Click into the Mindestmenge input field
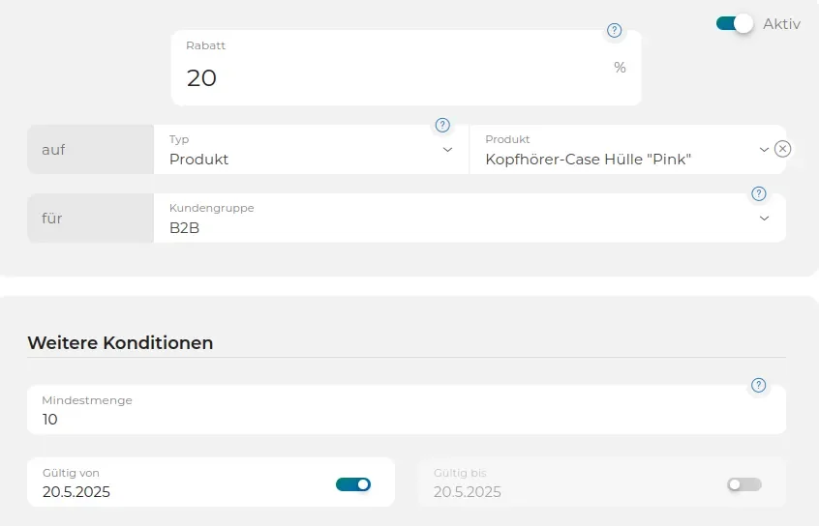The height and width of the screenshot is (526, 819). pos(407,410)
